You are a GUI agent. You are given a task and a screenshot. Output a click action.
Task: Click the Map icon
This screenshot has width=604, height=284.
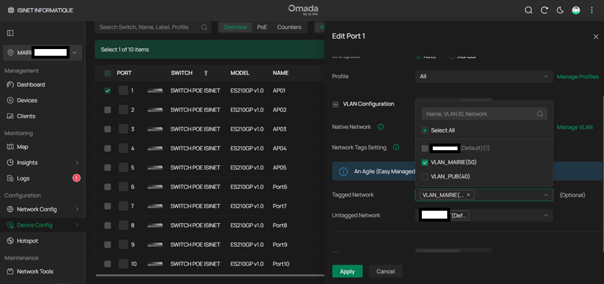tap(10, 147)
